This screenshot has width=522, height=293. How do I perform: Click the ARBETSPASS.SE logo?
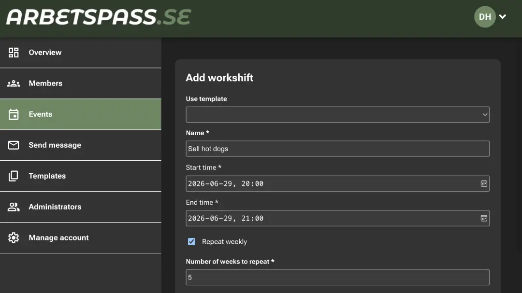[99, 16]
